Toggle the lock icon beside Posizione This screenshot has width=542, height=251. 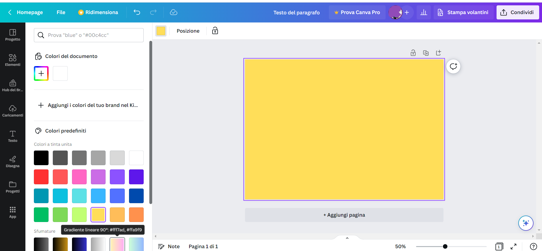pos(215,31)
